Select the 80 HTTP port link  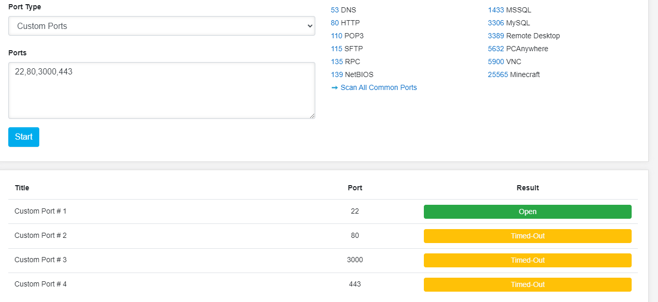335,23
